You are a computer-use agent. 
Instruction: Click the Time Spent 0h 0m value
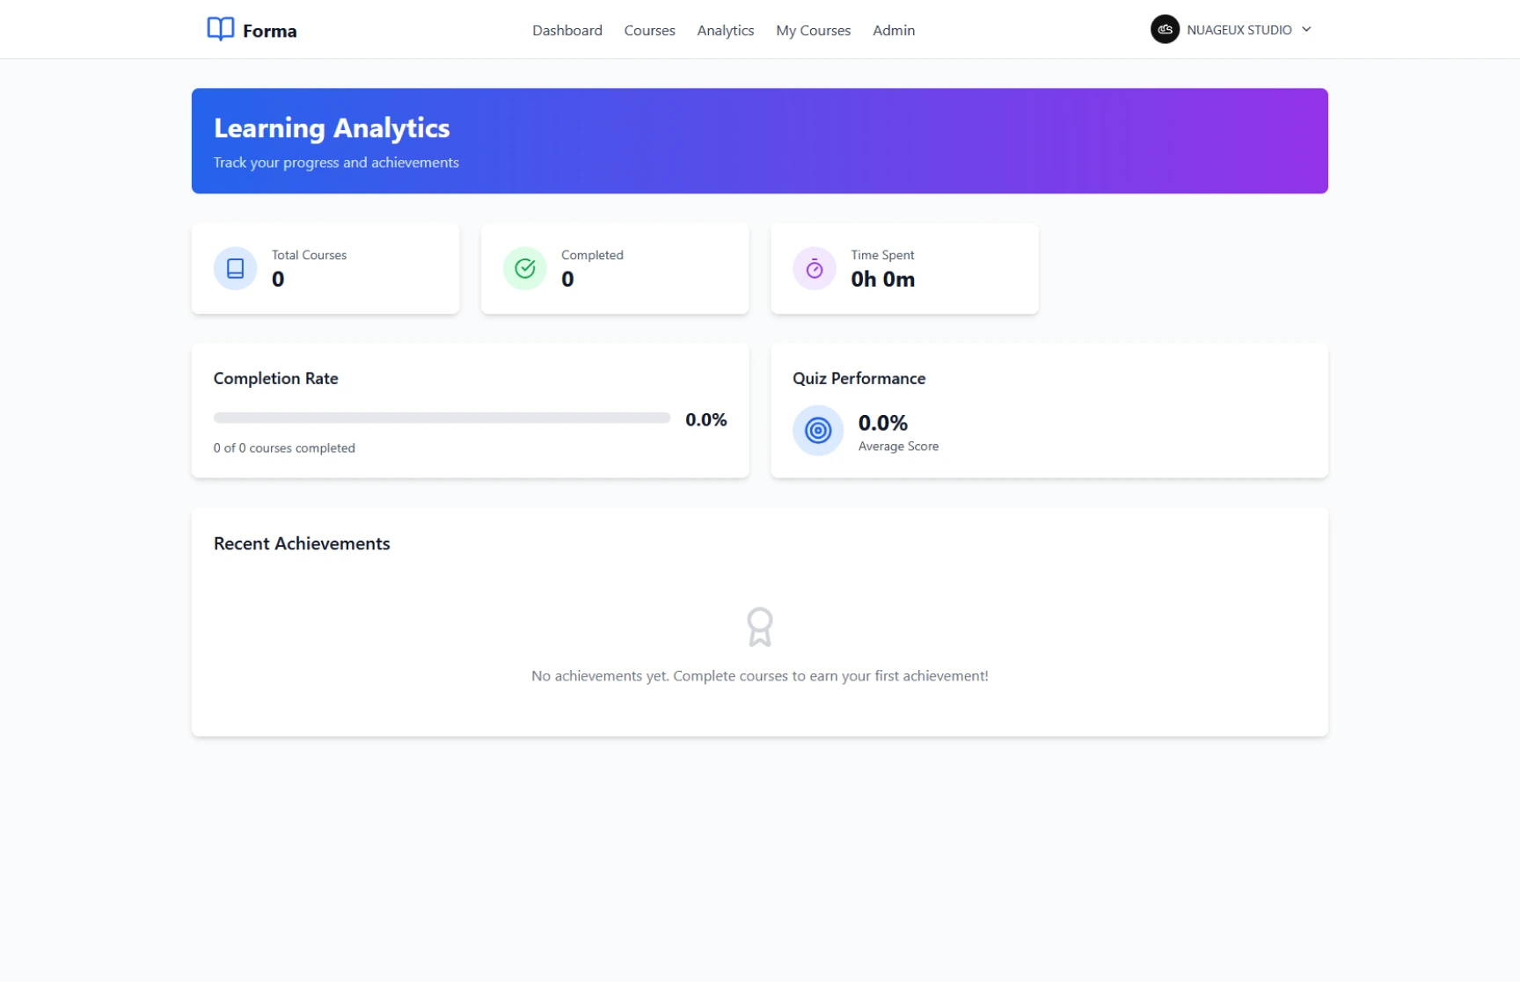[x=882, y=280]
